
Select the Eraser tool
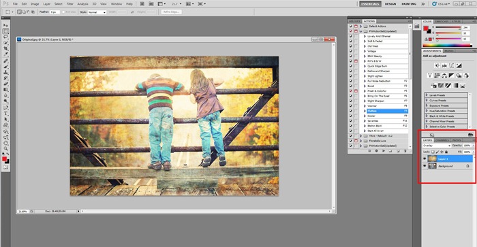pyautogui.click(x=5, y=84)
